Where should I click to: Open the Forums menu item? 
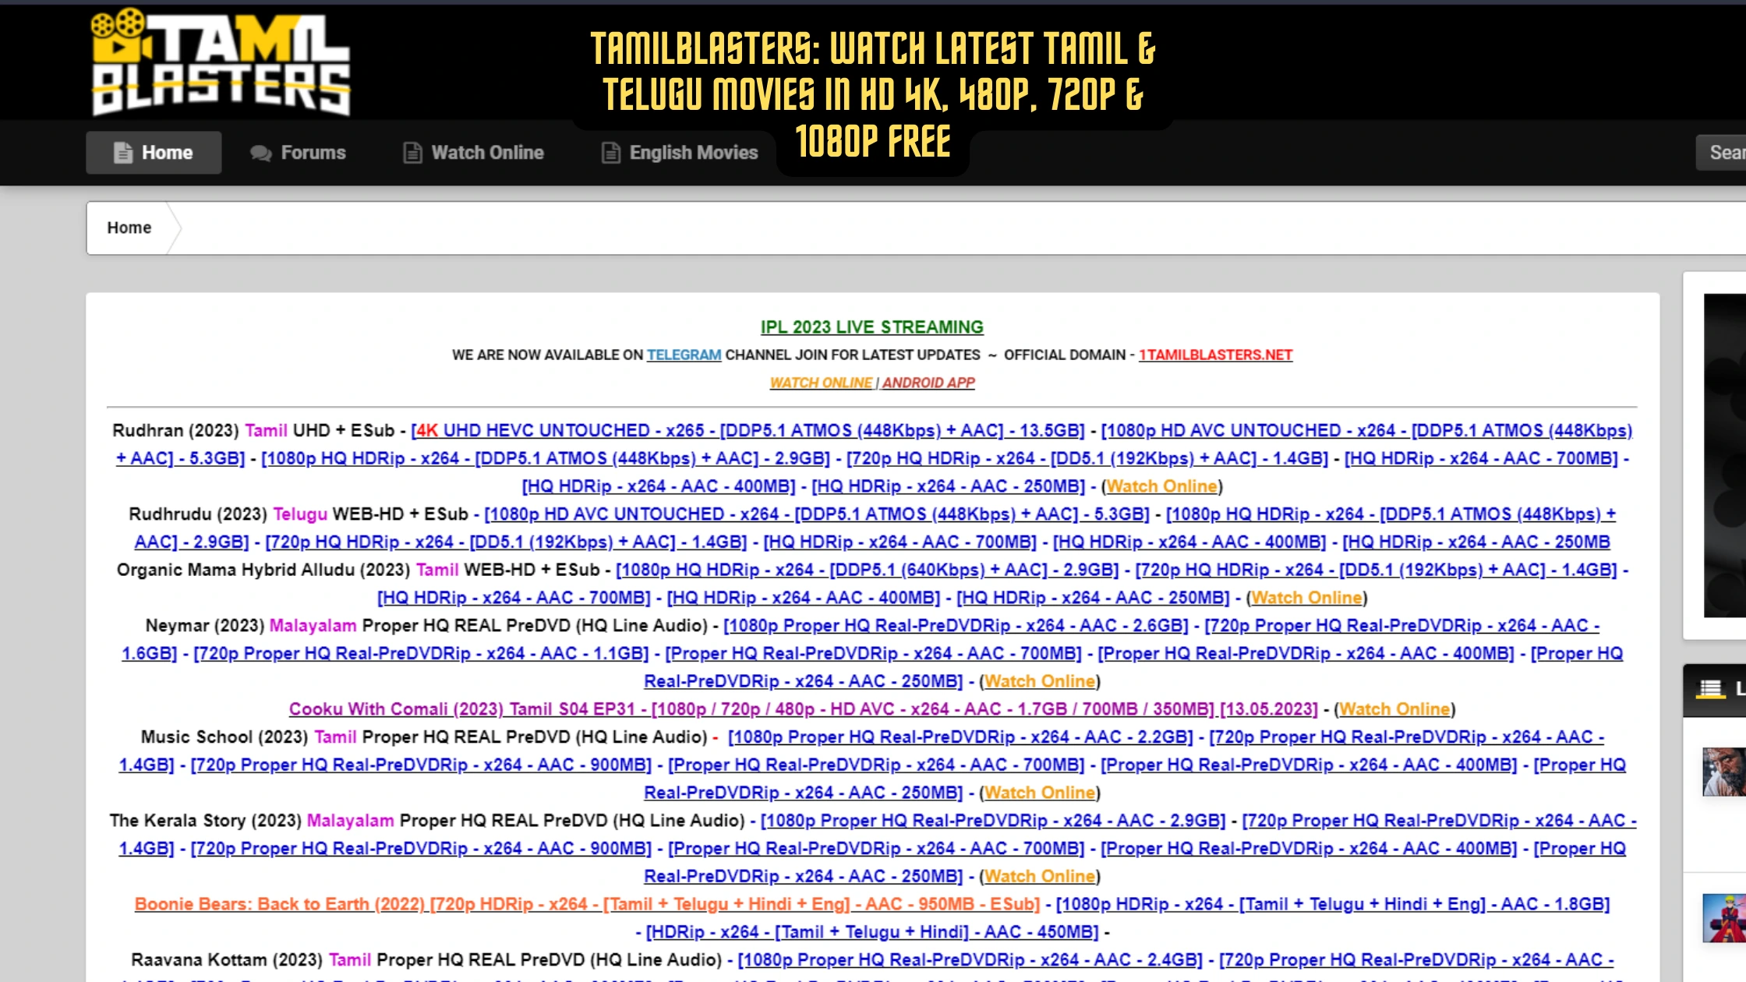click(x=298, y=153)
